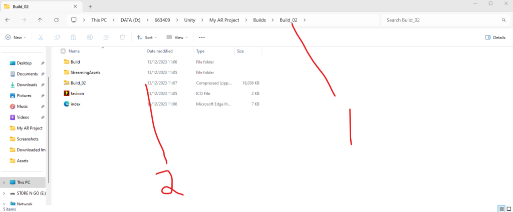
Task: Open the See more ellipsis menu
Action: tap(202, 37)
